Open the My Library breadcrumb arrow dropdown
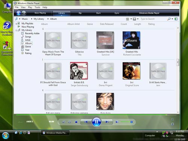Screen dimensions: 188x141 click(x=32, y=19)
